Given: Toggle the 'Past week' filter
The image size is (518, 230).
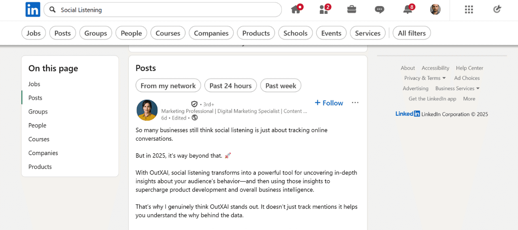Looking at the screenshot, I should click(280, 86).
